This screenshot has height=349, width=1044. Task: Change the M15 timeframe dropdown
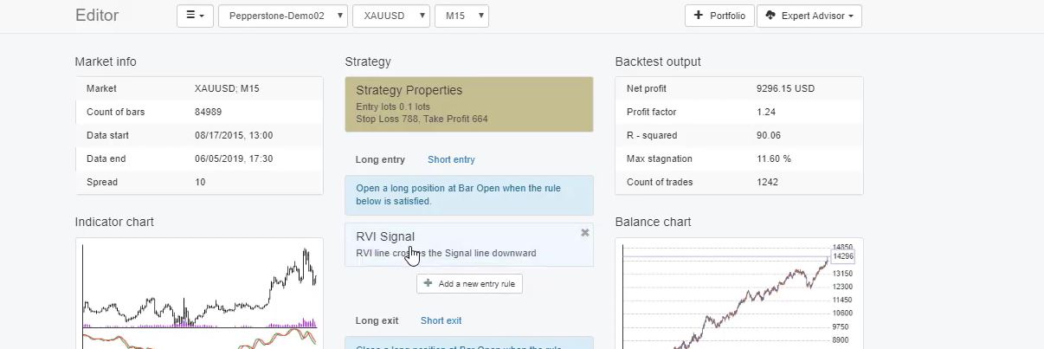(x=461, y=16)
